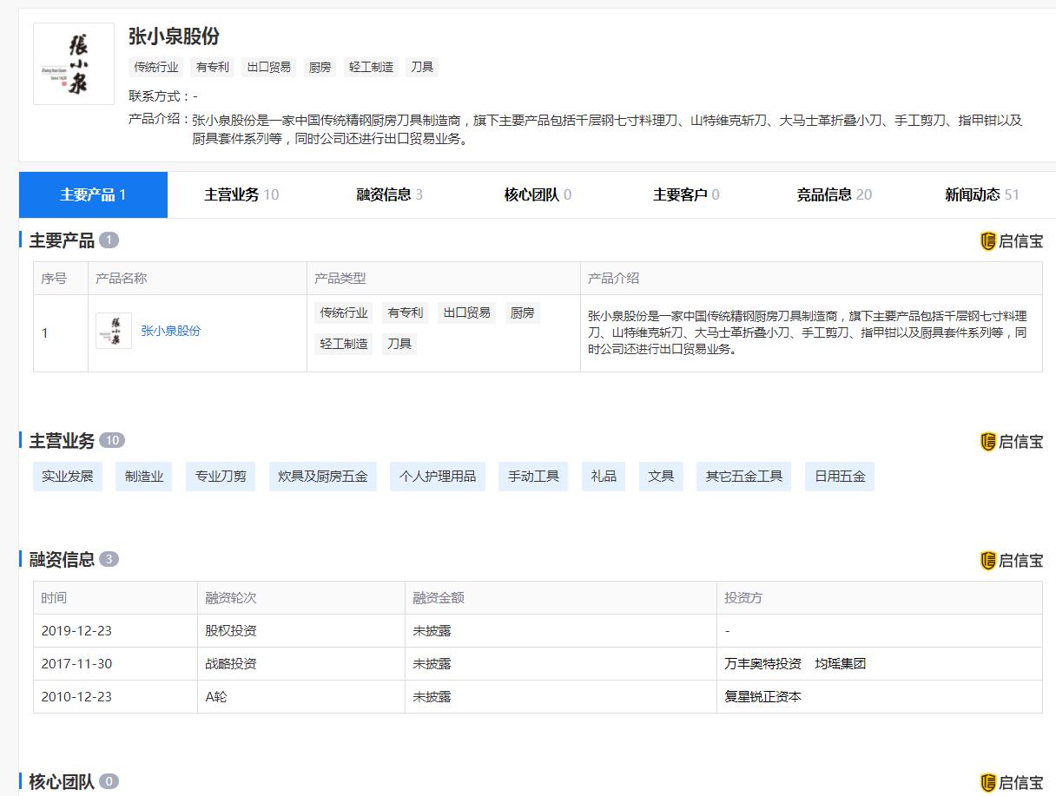Select the 专业刀剪 business tag

221,477
